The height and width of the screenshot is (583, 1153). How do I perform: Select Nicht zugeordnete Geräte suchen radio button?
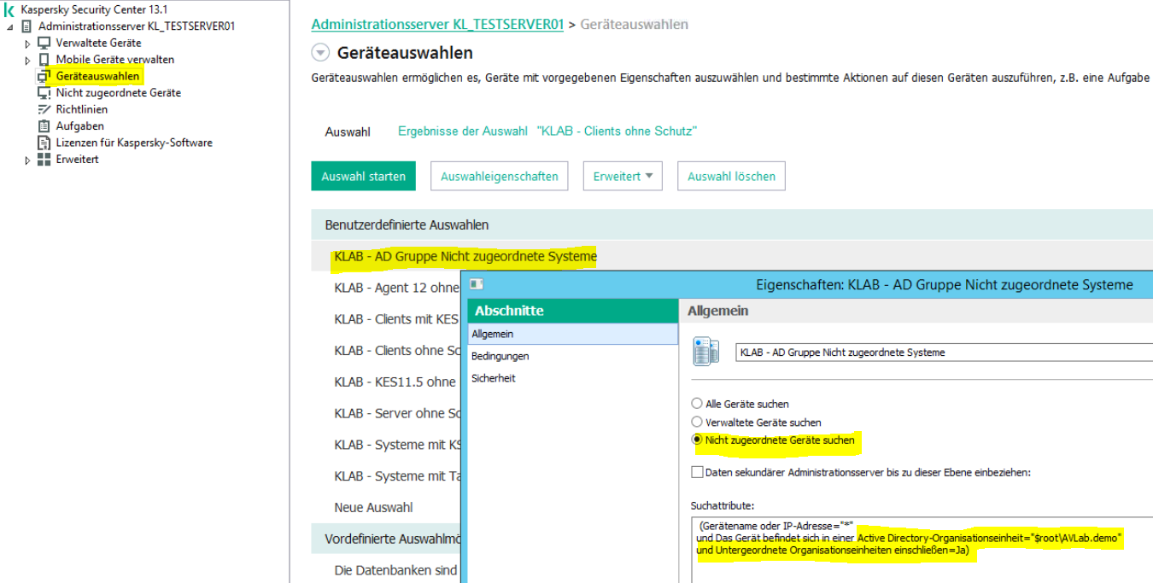click(x=697, y=440)
